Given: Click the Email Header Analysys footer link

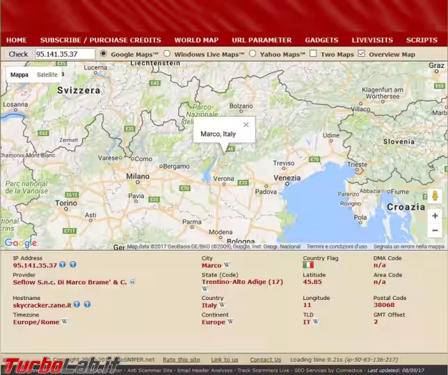Looking at the screenshot, I should (205, 370).
